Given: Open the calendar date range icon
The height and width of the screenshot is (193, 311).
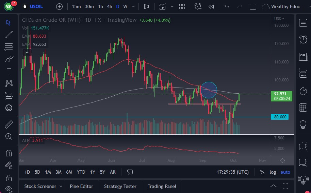Looking at the screenshot, I should pyautogui.click(x=130, y=172).
